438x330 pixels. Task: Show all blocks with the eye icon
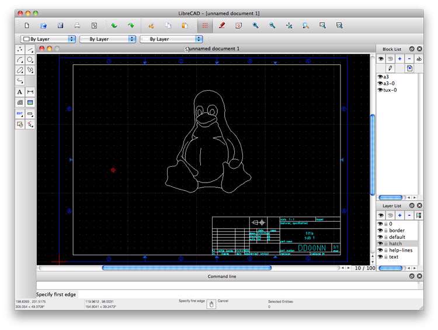point(381,59)
